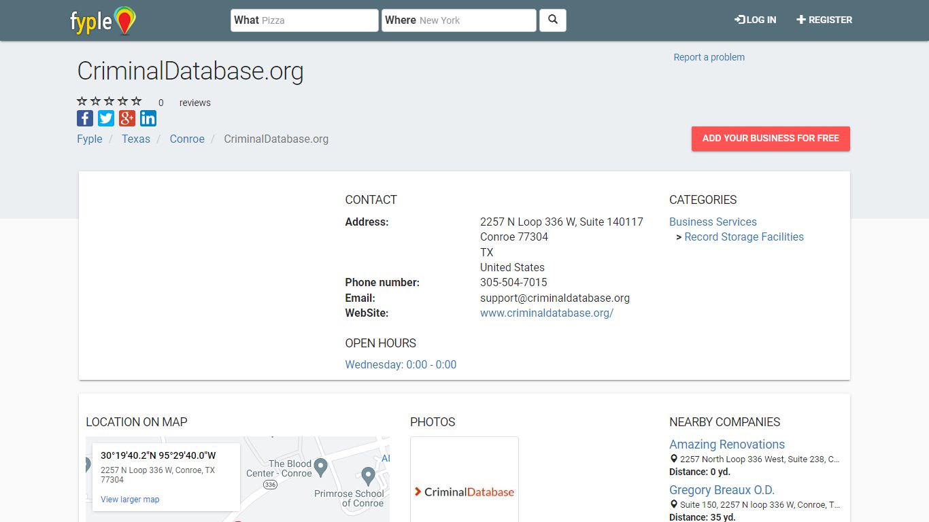Focus the What search field
This screenshot has height=522, width=929.
pos(305,20)
